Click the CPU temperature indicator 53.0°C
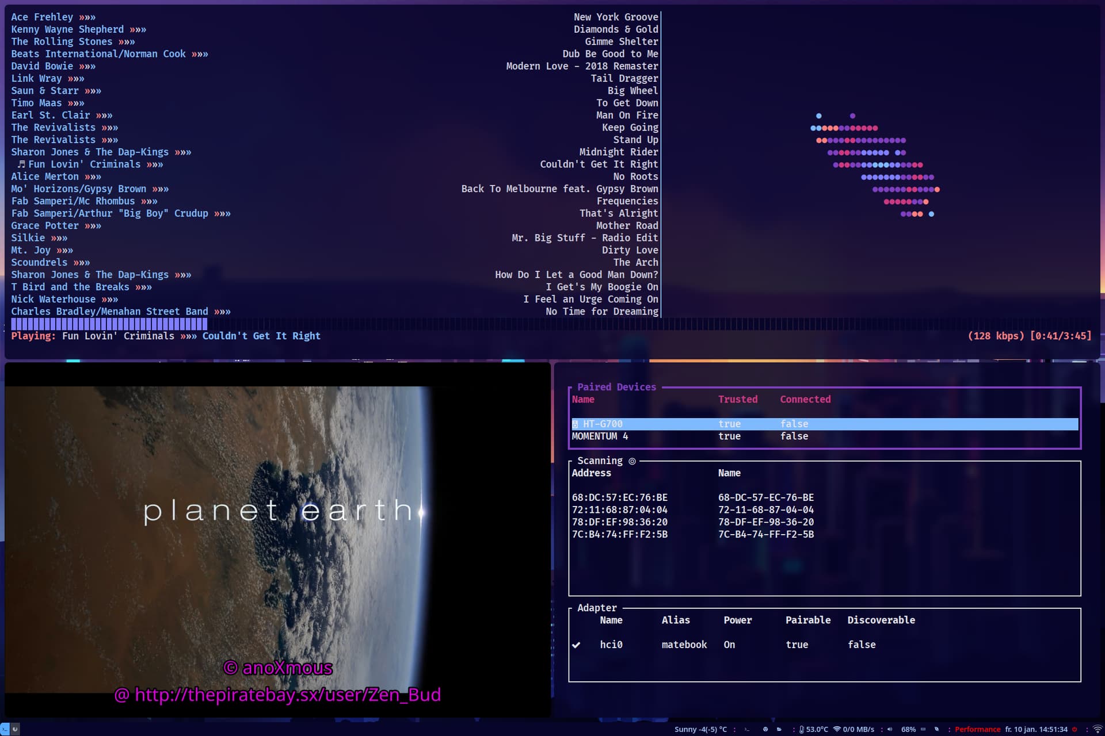This screenshot has height=736, width=1105. tap(813, 729)
